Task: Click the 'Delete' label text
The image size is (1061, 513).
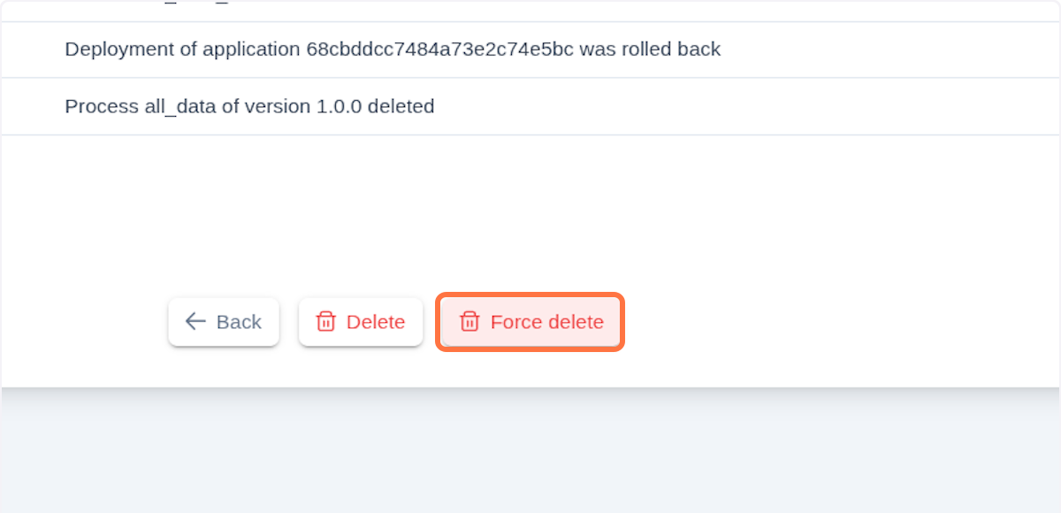Action: (x=373, y=322)
